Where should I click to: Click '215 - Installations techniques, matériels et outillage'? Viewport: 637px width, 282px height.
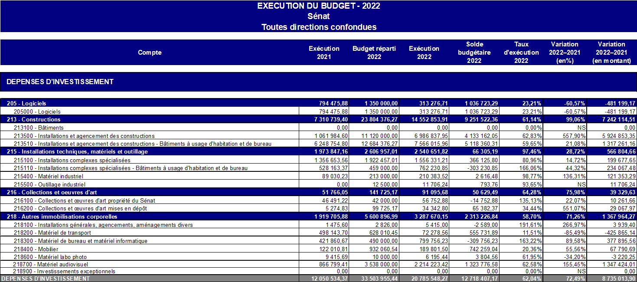(x=77, y=151)
